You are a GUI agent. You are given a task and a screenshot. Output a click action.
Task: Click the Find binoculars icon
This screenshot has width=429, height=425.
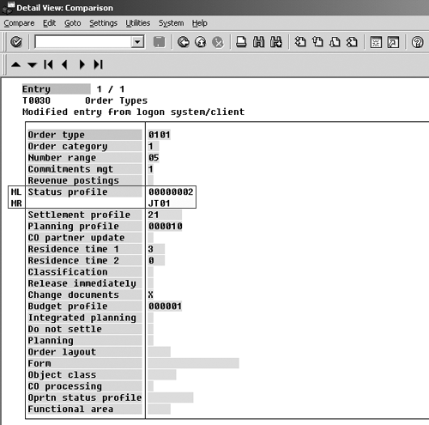[x=258, y=42]
